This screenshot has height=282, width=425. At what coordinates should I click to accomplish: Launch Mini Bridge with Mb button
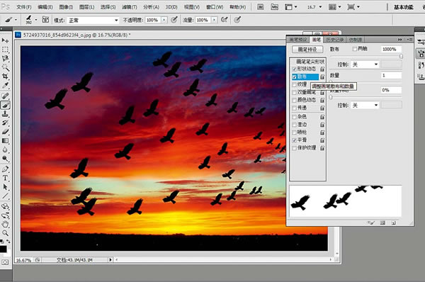(x=275, y=7)
